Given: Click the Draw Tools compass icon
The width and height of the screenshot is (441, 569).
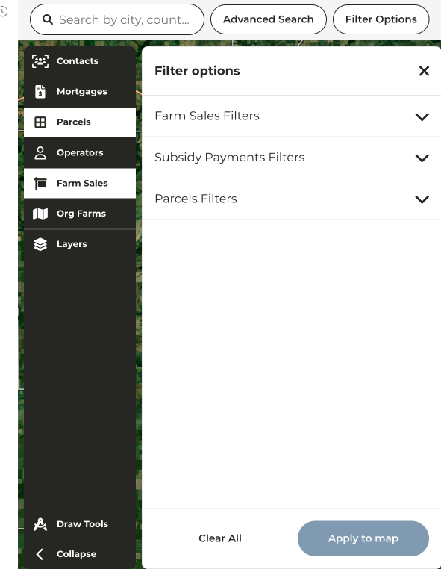Looking at the screenshot, I should click(40, 524).
